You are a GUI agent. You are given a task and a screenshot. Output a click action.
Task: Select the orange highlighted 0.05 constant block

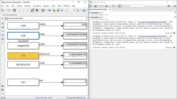pyautogui.click(x=23, y=56)
